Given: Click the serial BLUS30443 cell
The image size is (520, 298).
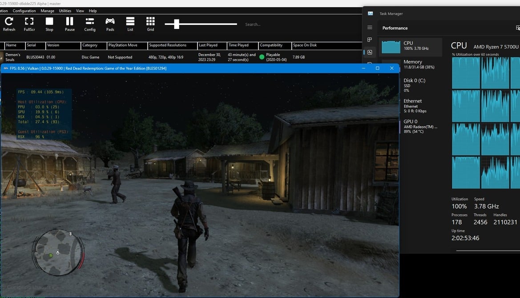Looking at the screenshot, I should tap(35, 57).
